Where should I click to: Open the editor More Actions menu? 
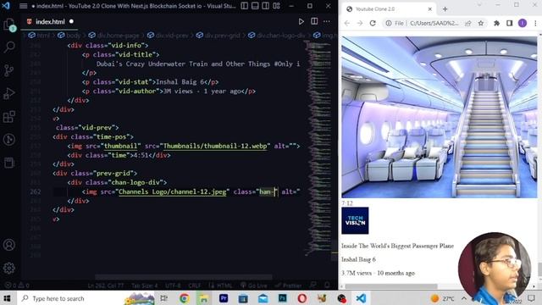(327, 21)
